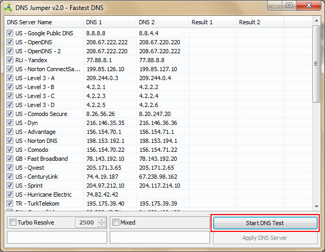The width and height of the screenshot is (325, 252).
Task: Uncheck the US - Level 3 - C checkbox
Action: pos(9,96)
